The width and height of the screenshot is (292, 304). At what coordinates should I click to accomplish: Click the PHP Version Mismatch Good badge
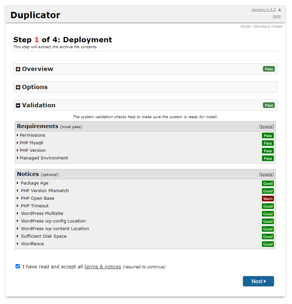(268, 191)
